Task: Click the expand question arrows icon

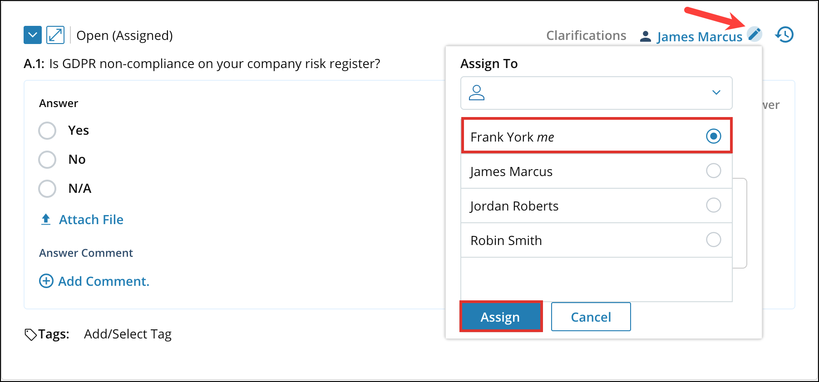Action: pos(55,35)
